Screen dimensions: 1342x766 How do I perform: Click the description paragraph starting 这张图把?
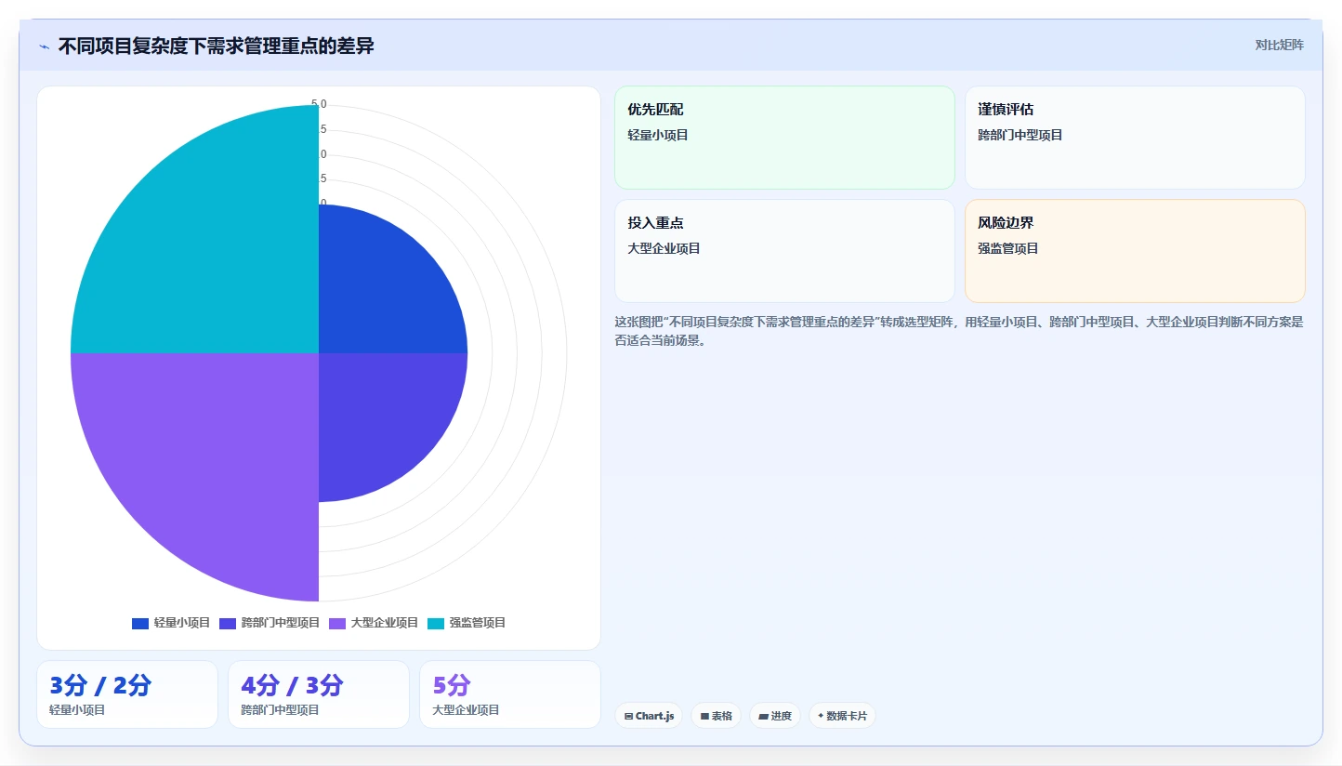(959, 331)
